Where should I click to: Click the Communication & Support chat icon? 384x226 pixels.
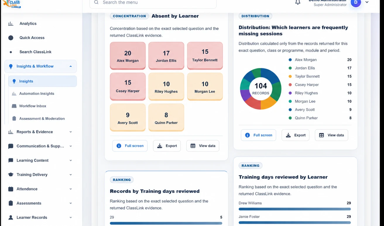(11, 146)
